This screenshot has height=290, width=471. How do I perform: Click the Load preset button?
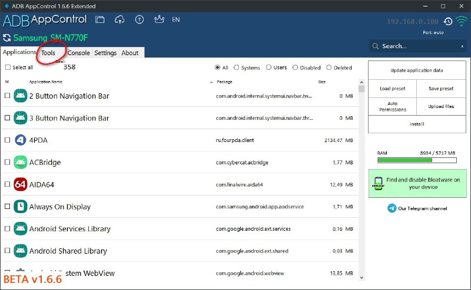[392, 89]
